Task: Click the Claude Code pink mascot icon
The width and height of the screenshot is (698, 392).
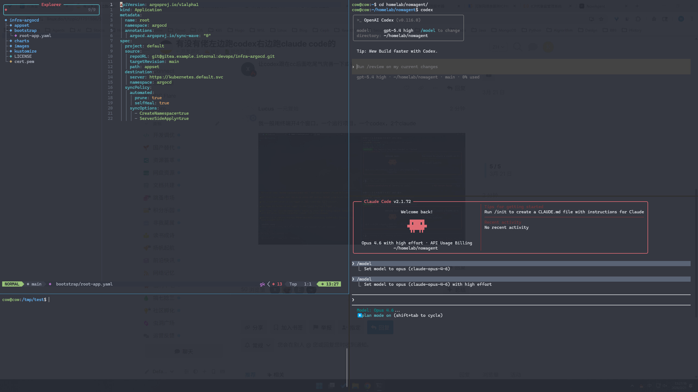Action: pyautogui.click(x=417, y=226)
